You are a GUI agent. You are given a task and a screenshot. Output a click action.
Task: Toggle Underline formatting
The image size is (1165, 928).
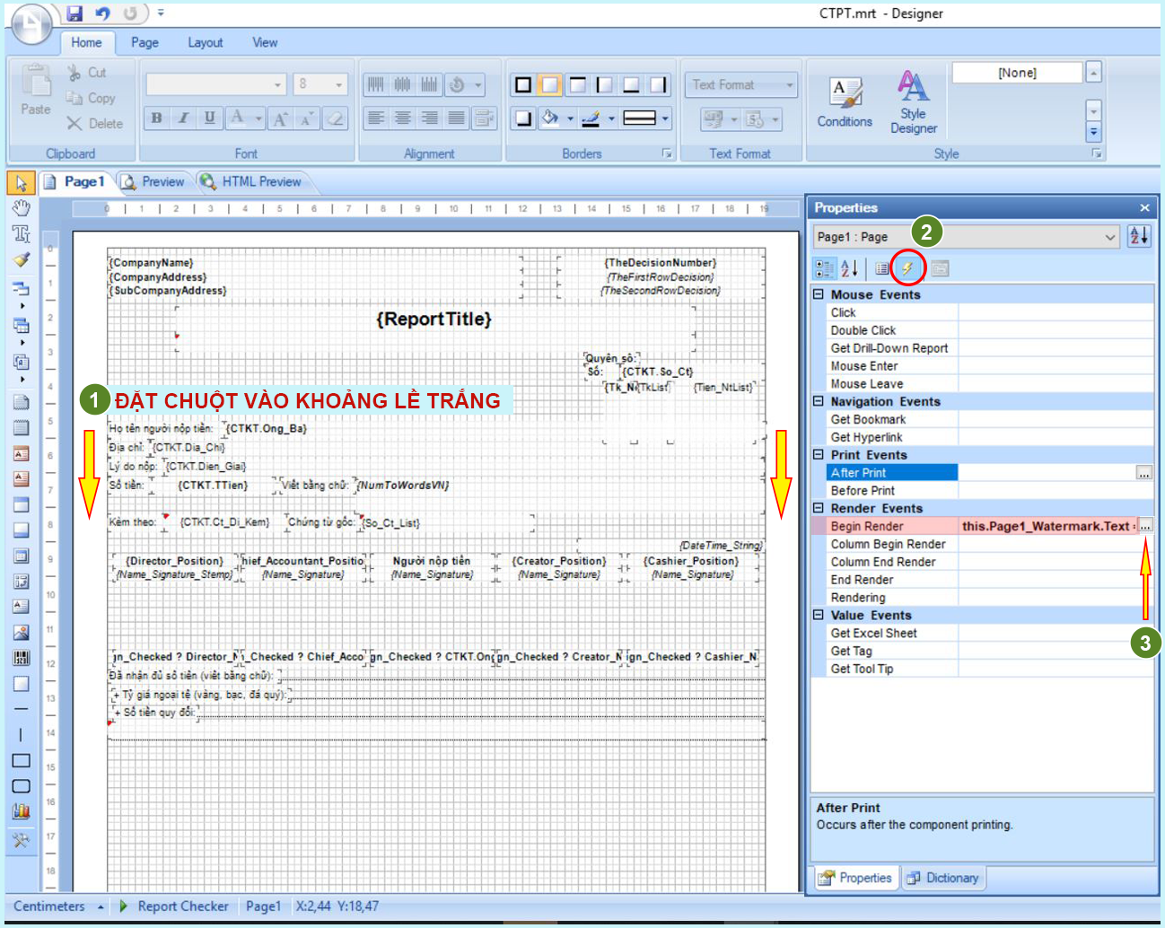tap(209, 118)
